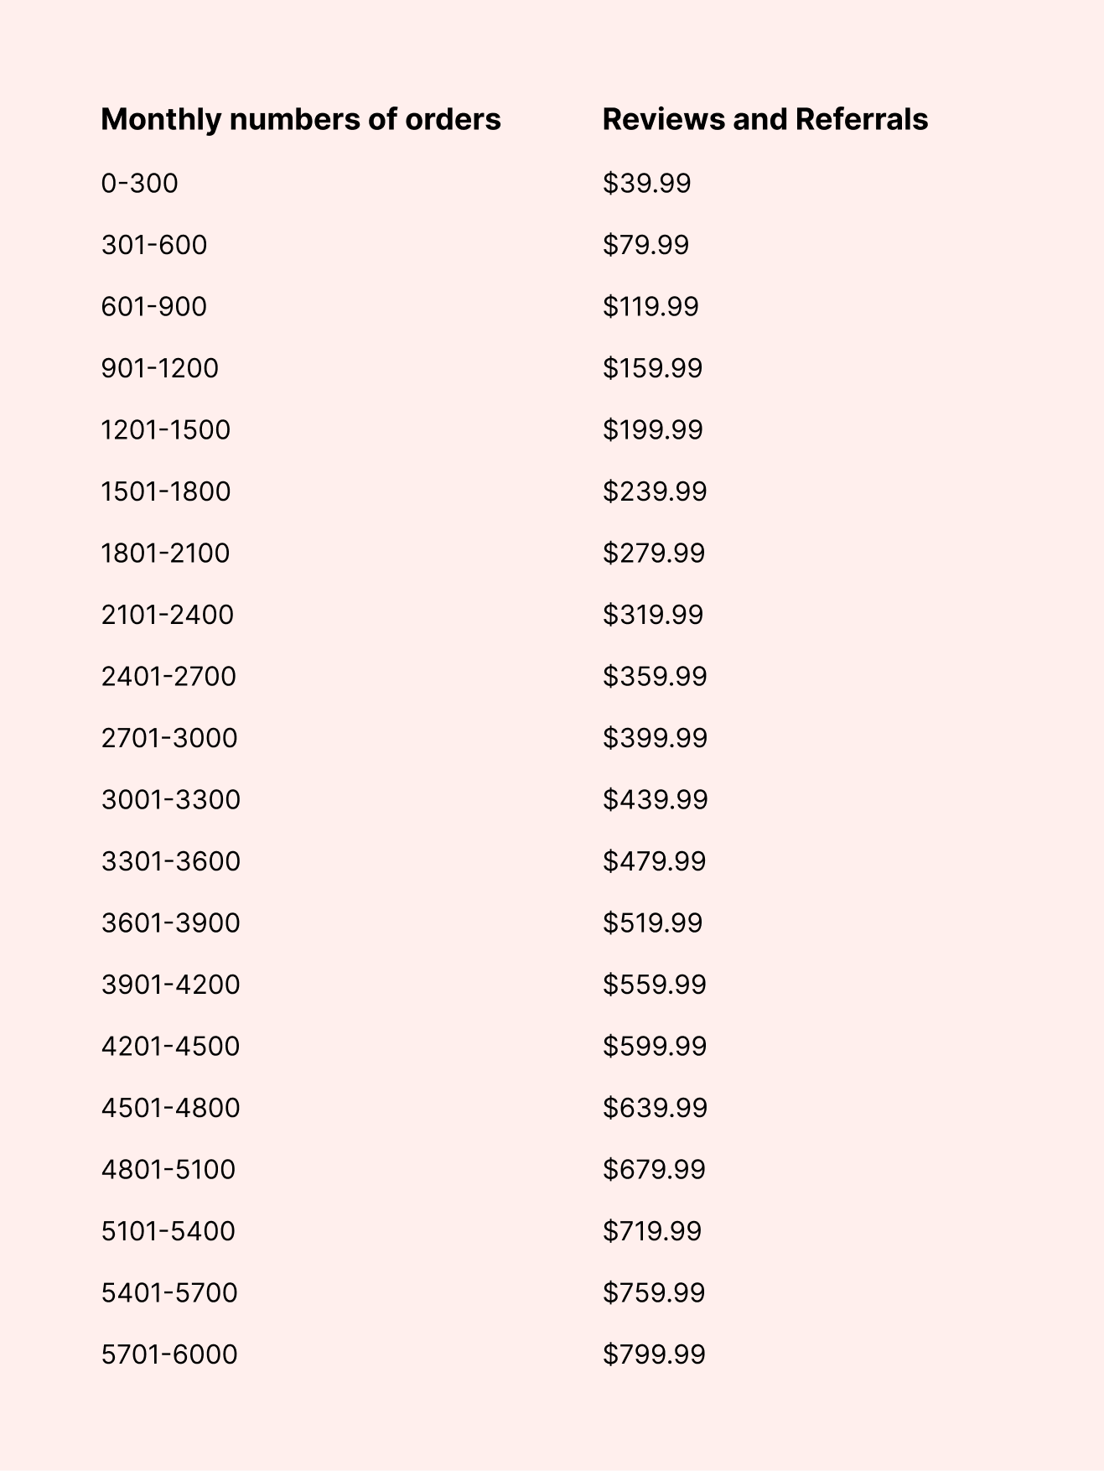Select the 3301-3600 orders range
1104x1471 pixels.
170,861
